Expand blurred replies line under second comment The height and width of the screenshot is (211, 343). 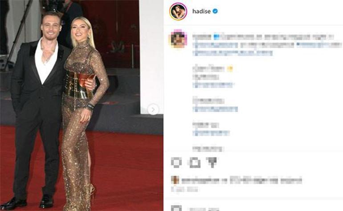pyautogui.click(x=215, y=109)
